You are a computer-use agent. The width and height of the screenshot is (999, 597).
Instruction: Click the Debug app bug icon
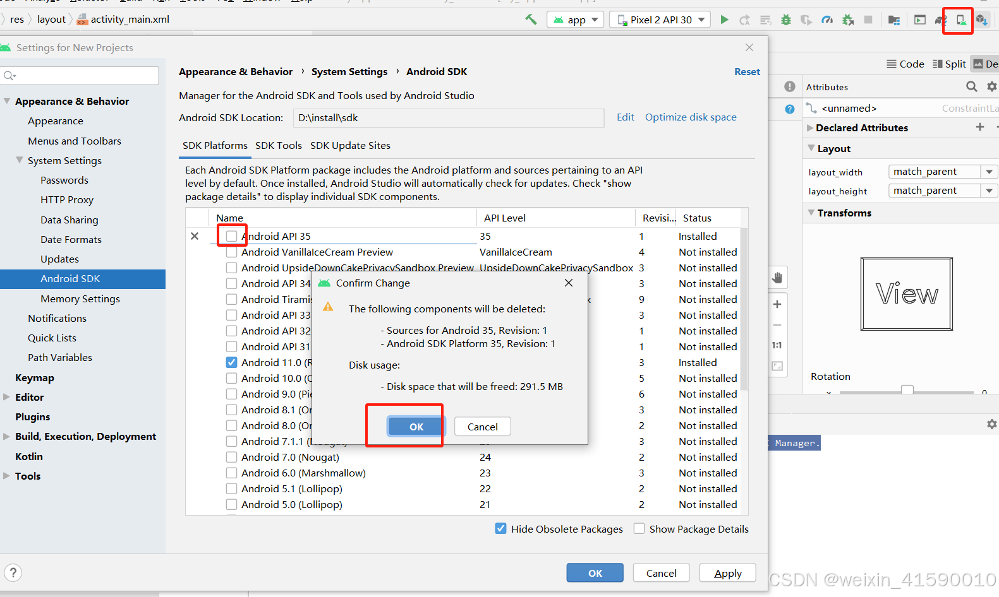786,20
